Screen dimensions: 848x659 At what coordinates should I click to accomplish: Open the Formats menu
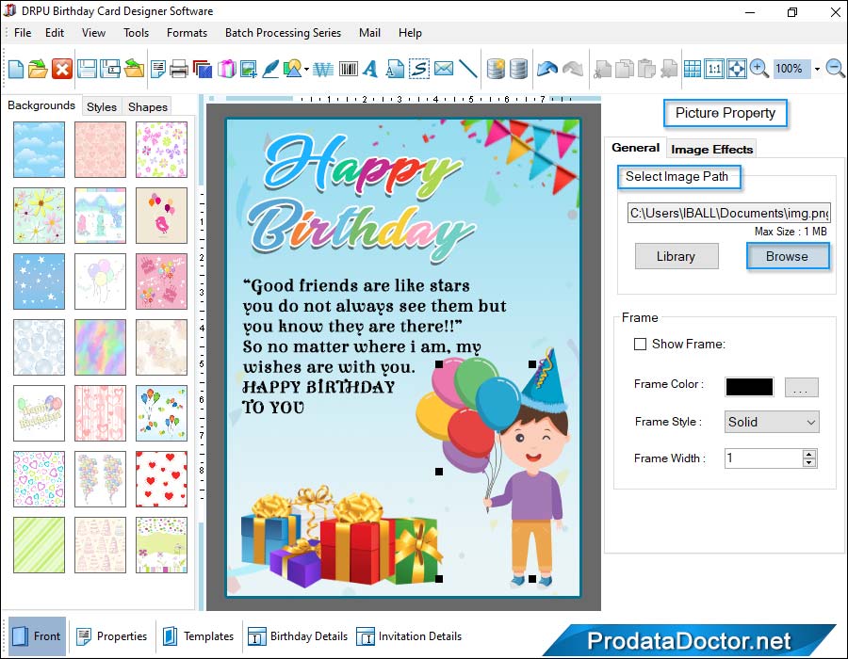[187, 33]
